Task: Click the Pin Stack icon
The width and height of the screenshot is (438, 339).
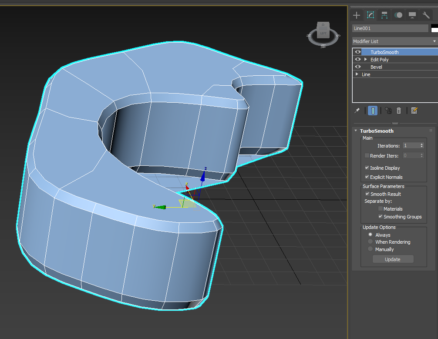Action: [x=357, y=111]
